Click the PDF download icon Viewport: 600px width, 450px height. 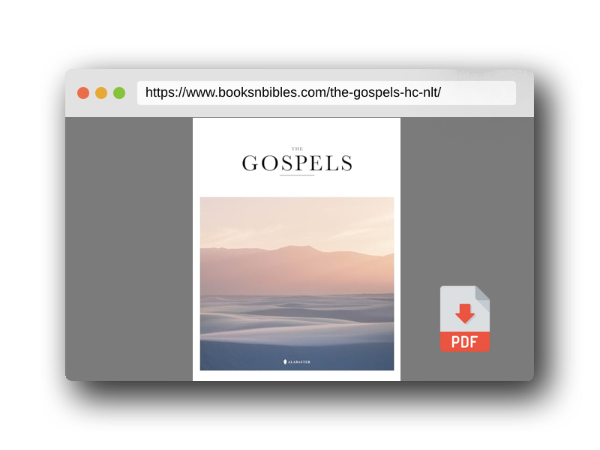click(x=464, y=318)
